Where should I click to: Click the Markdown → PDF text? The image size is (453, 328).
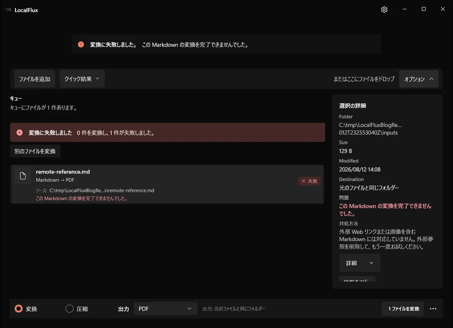pyautogui.click(x=55, y=180)
